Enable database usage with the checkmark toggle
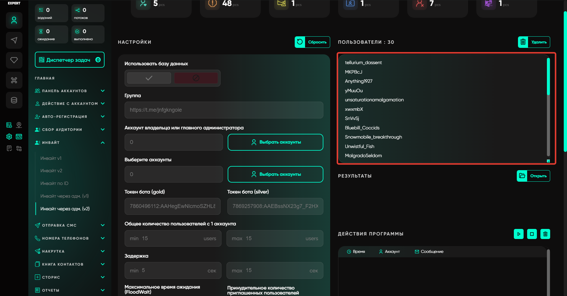This screenshot has width=567, height=296. tap(149, 78)
